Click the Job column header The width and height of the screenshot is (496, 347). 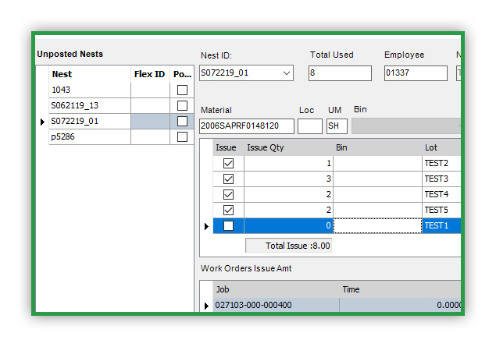tap(277, 289)
